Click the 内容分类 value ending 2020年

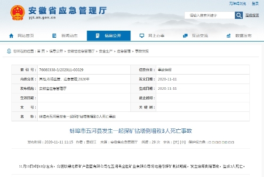64,79
